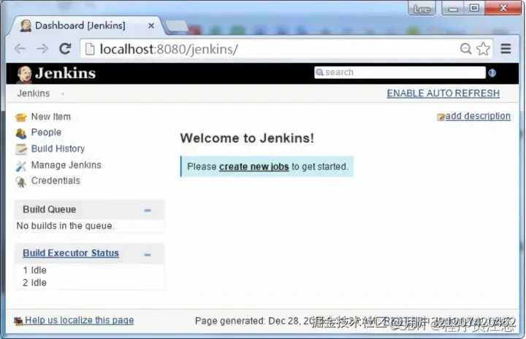Image resolution: width=526 pixels, height=339 pixels.
Task: Click the New Item icon
Action: pos(20,117)
